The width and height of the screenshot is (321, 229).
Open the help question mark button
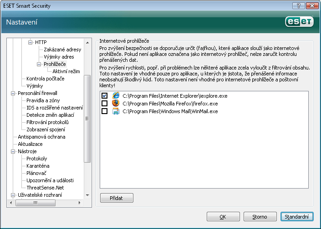[x=299, y=6]
